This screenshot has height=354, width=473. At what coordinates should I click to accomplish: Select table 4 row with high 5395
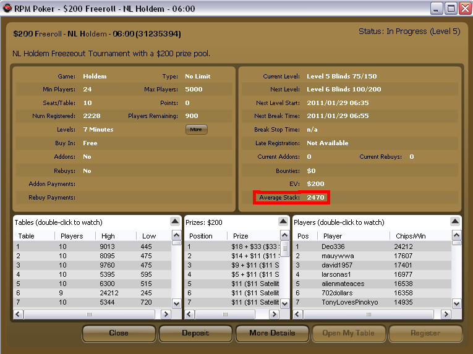pos(92,274)
